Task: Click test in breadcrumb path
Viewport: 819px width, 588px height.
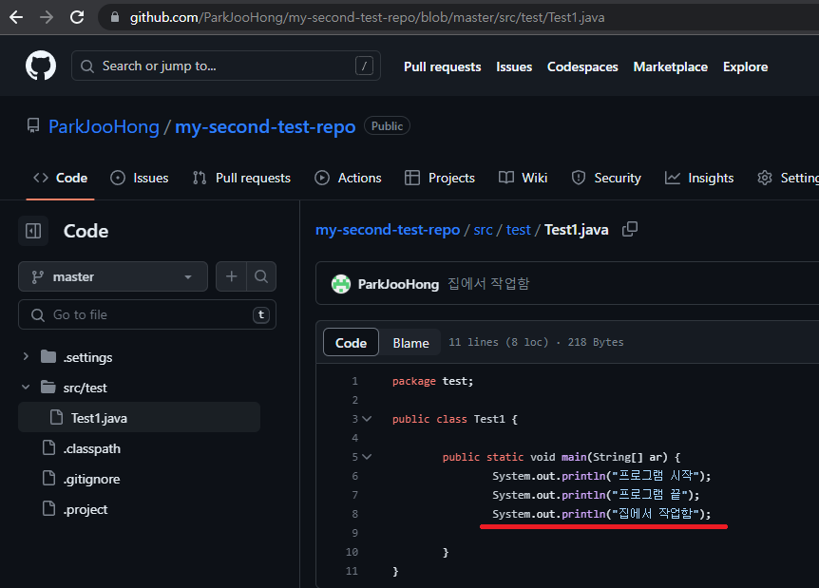Action: point(518,230)
